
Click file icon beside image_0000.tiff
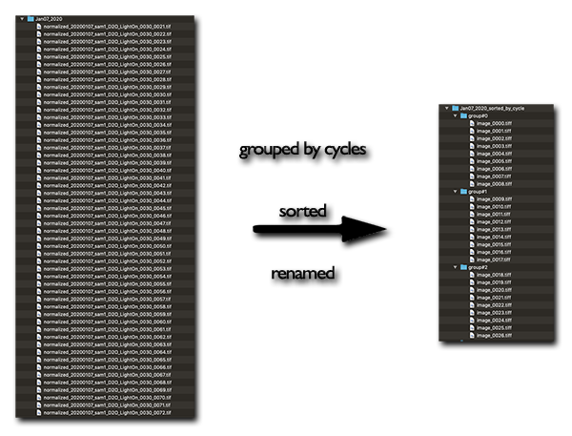pyautogui.click(x=473, y=124)
